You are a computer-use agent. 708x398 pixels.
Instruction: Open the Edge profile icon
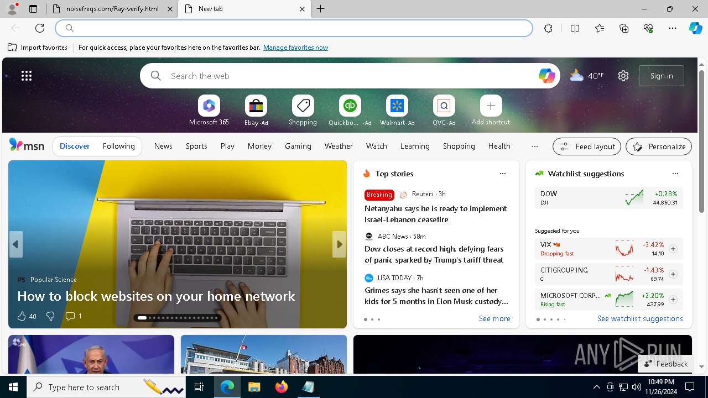tap(12, 9)
